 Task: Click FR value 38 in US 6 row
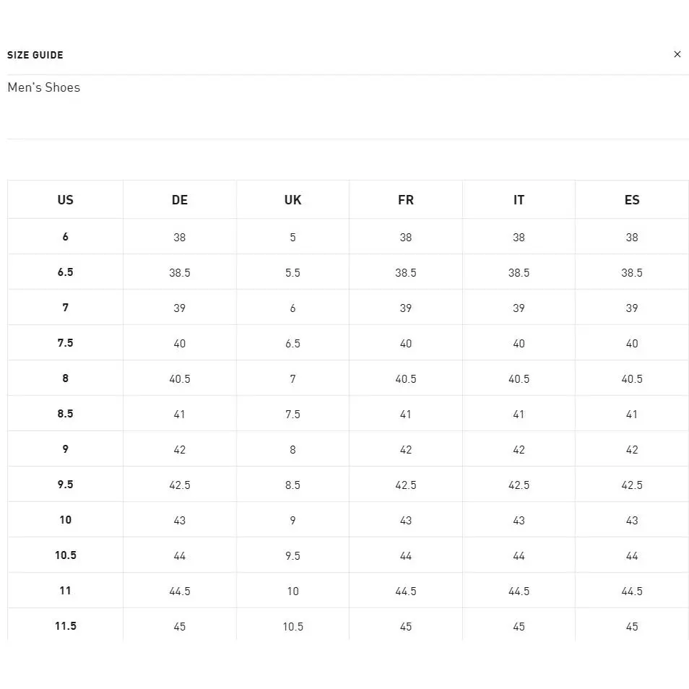pyautogui.click(x=406, y=238)
